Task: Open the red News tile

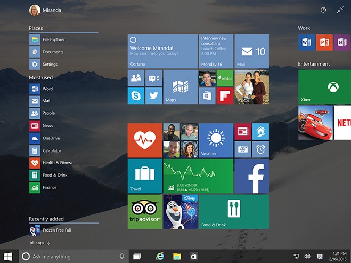Action: click(243, 131)
